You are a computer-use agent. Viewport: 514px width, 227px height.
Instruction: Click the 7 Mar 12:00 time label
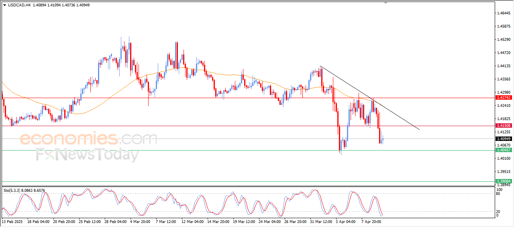[x=166, y=221]
